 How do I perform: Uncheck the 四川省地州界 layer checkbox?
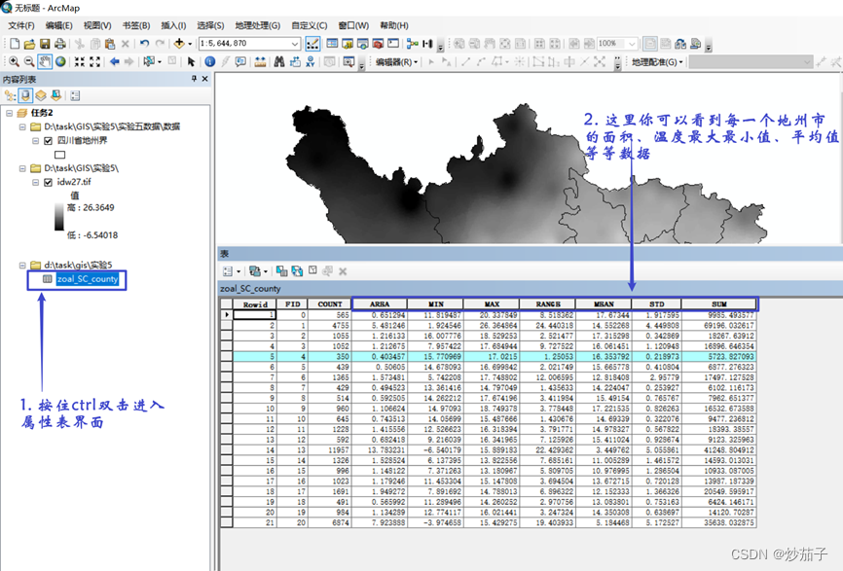tap(48, 140)
